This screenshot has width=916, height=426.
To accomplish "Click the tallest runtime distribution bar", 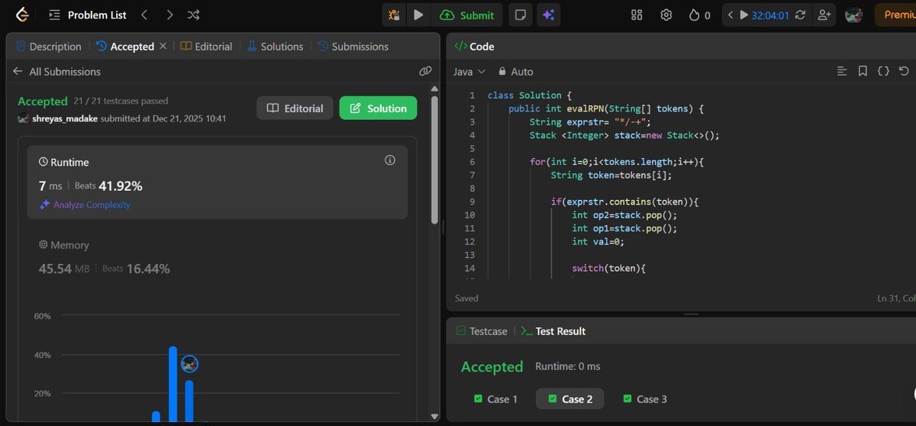I will pos(173,384).
